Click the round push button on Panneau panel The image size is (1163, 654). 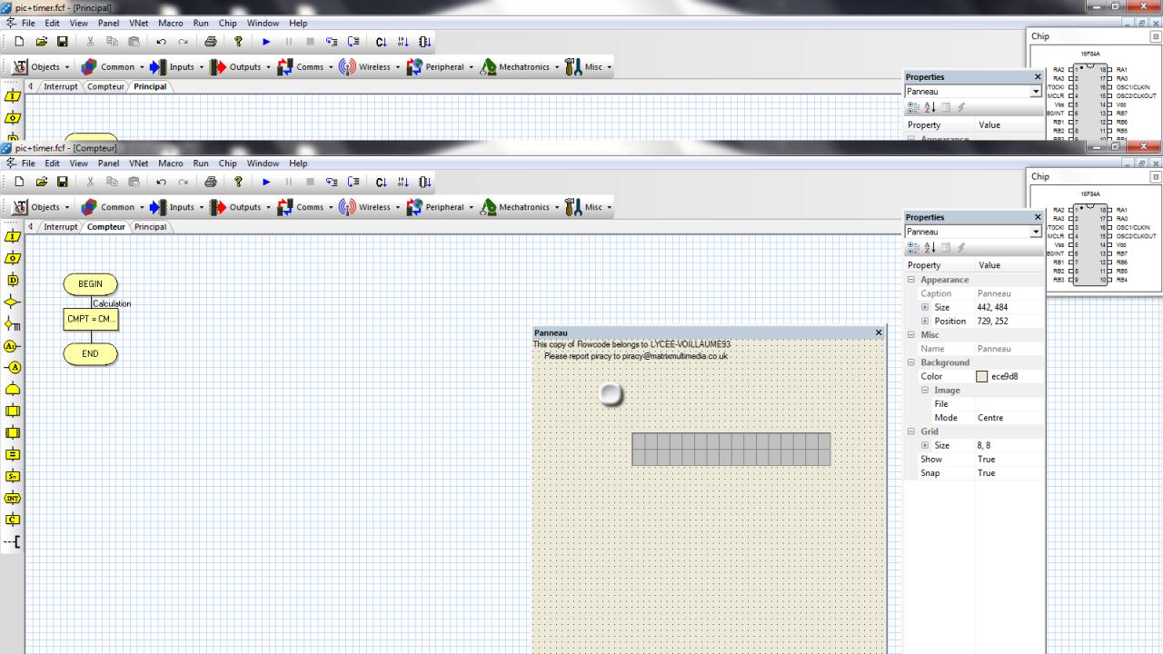(611, 394)
